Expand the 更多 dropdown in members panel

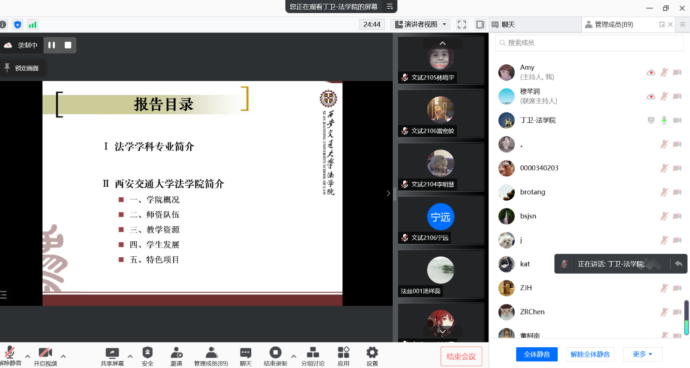pos(642,354)
